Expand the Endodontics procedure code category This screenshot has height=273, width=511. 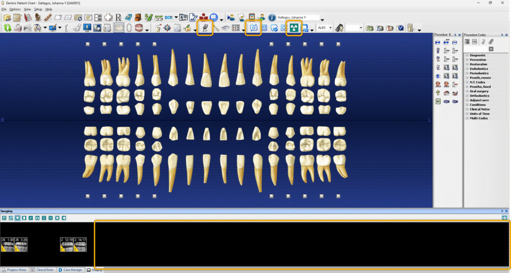point(467,69)
